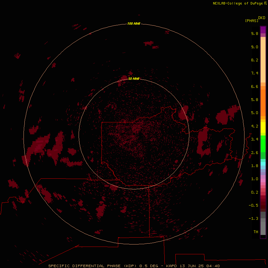Click the bright green segment of the color bar

pos(263,144)
